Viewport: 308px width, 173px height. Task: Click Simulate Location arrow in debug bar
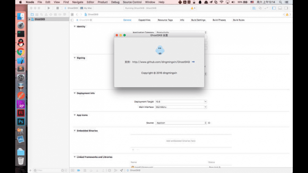coord(121,170)
